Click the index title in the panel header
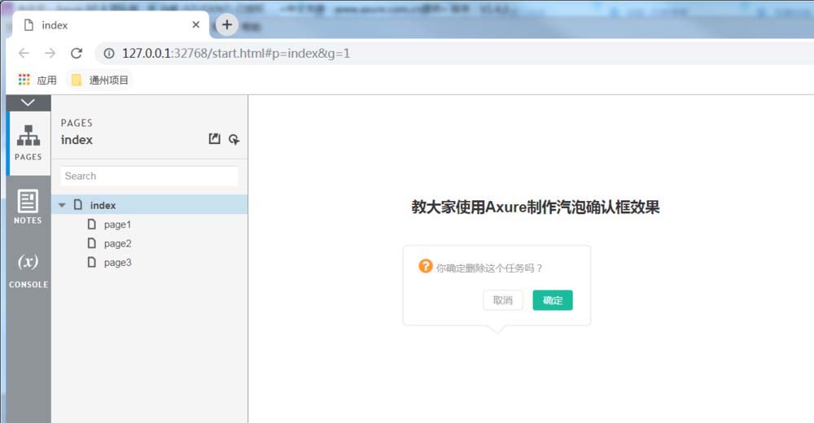The image size is (814, 423). pos(77,140)
